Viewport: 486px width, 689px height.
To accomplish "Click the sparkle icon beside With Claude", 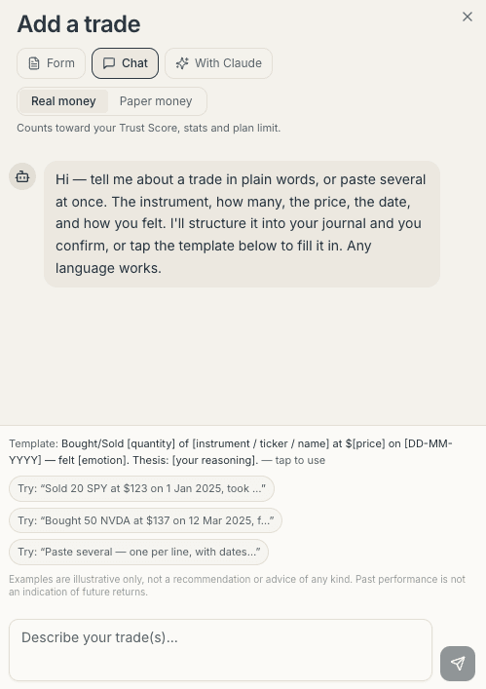I will 182,63.
